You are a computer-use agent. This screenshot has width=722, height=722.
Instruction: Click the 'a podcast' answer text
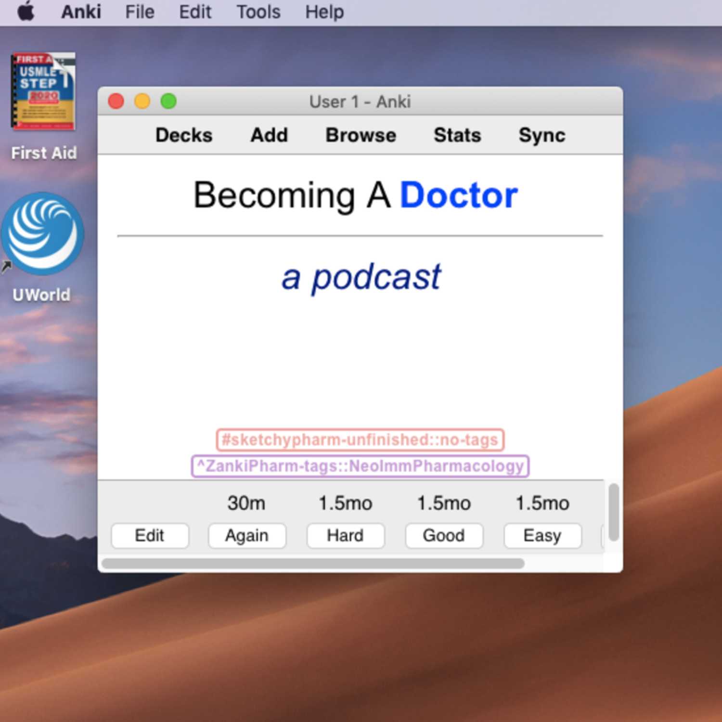(361, 277)
